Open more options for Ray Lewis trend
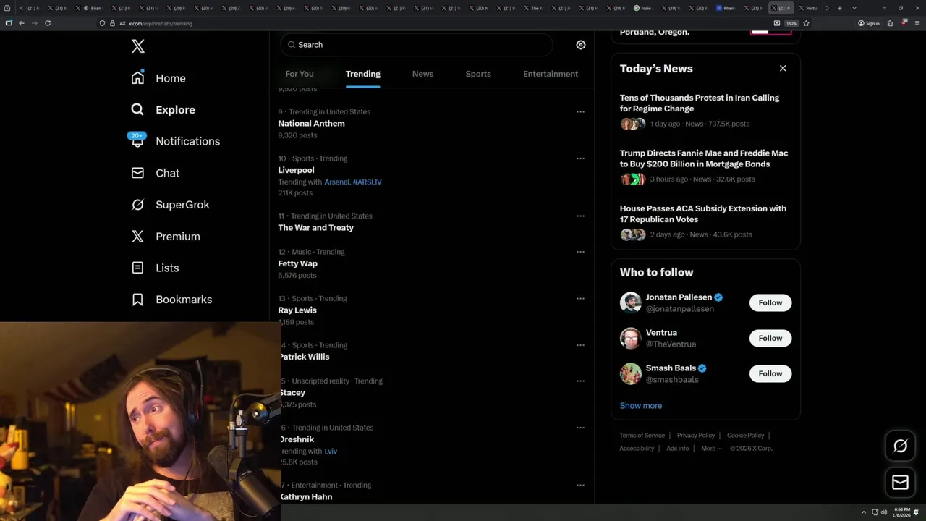This screenshot has width=926, height=521. click(580, 298)
